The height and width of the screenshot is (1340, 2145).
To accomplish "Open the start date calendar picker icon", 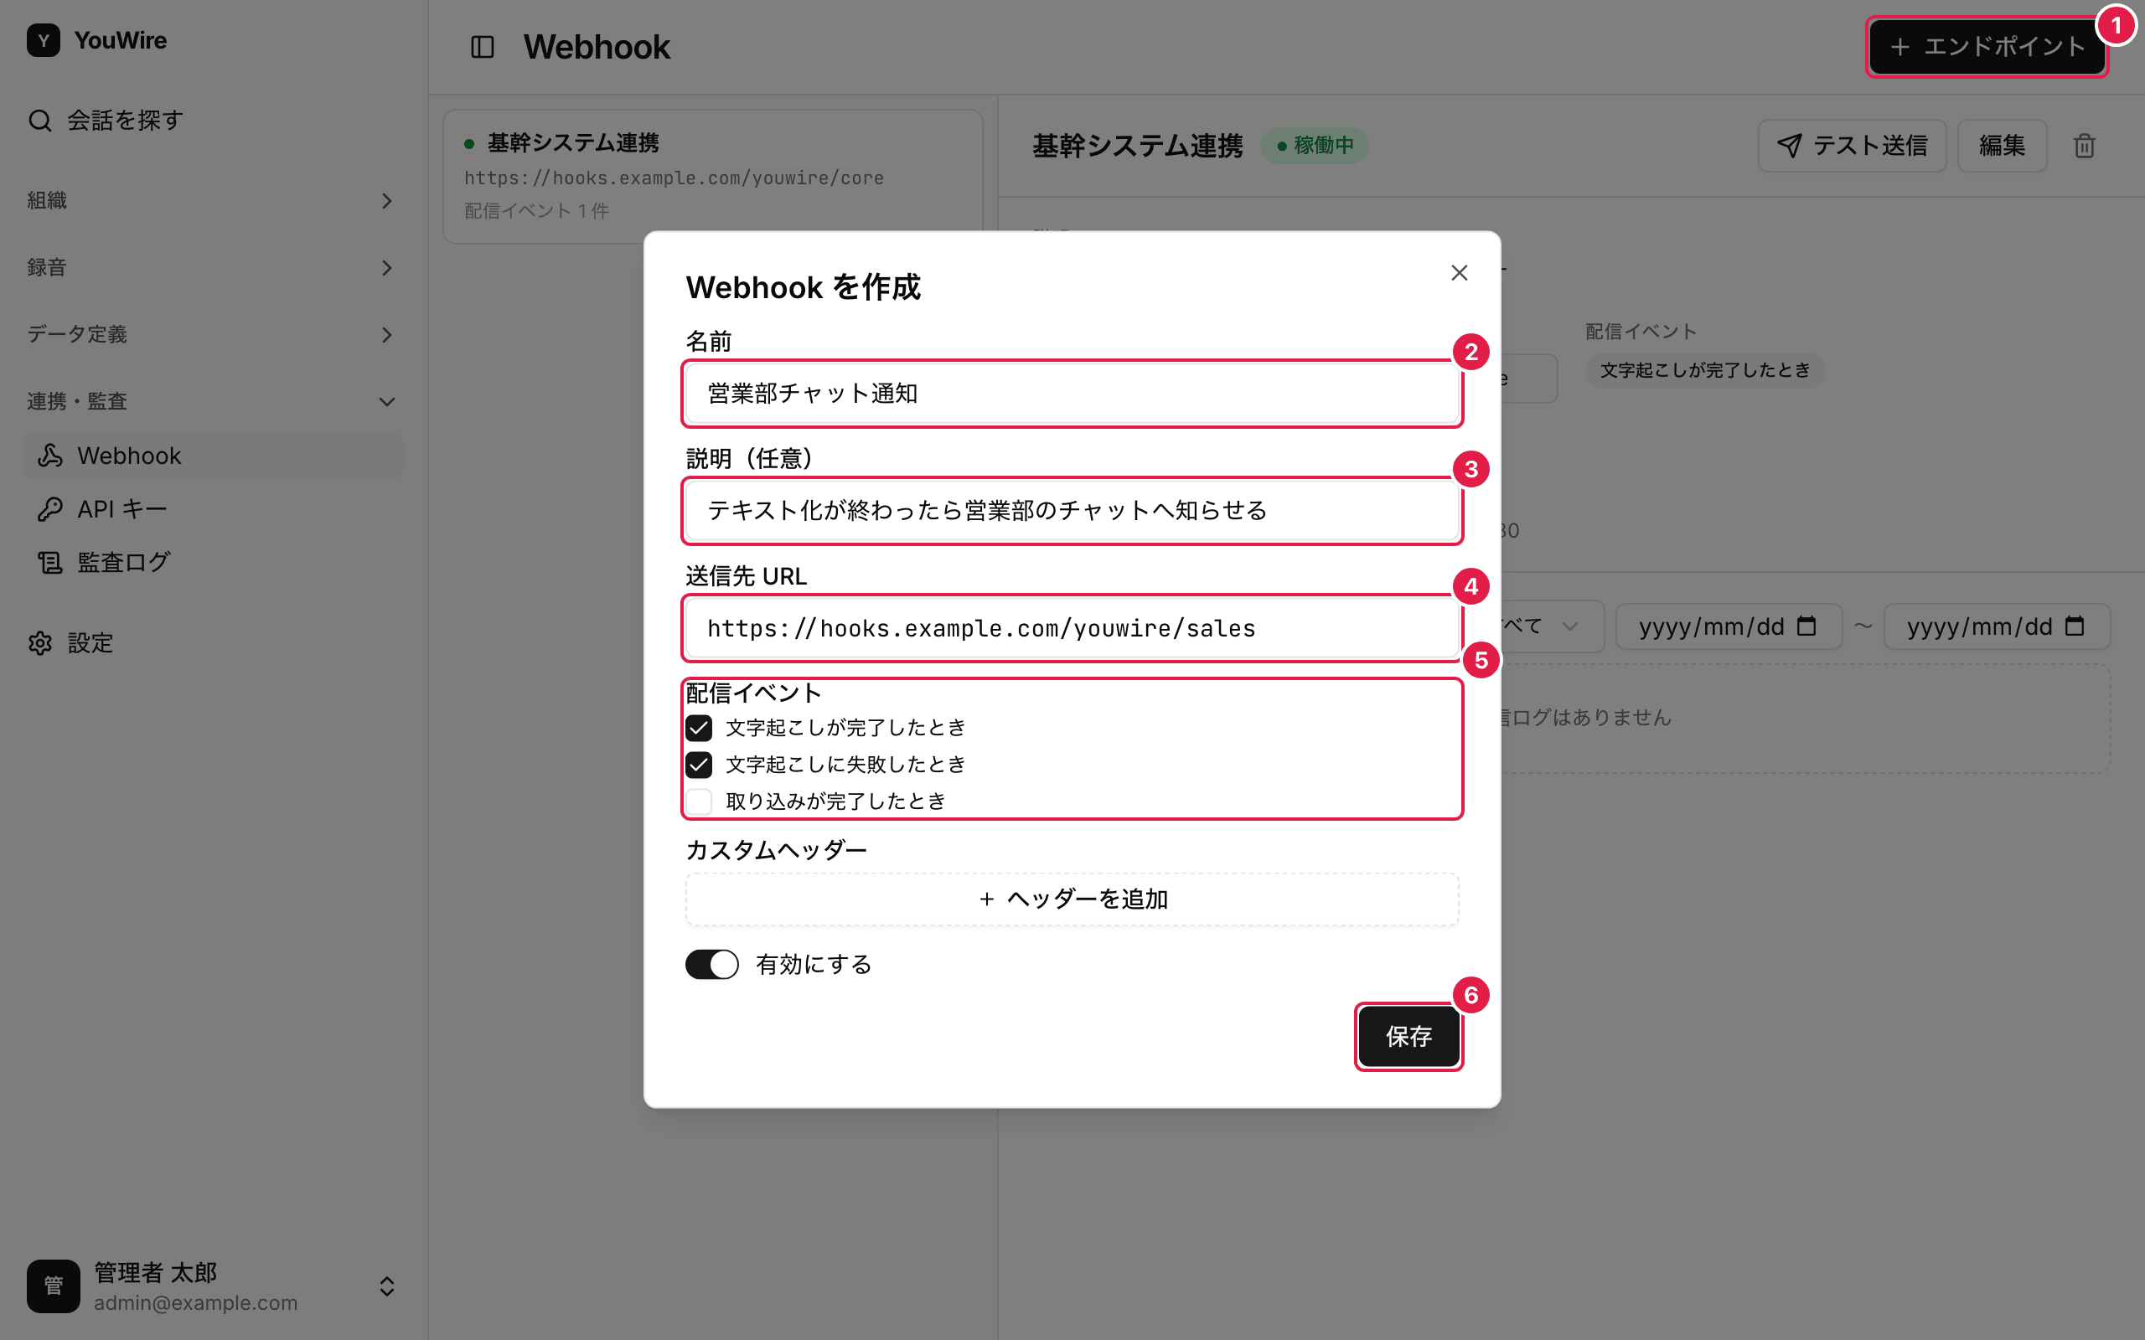I will (1806, 626).
